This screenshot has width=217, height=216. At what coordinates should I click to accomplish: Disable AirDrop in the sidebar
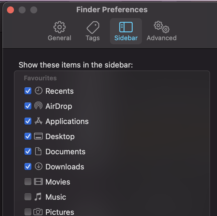28,106
